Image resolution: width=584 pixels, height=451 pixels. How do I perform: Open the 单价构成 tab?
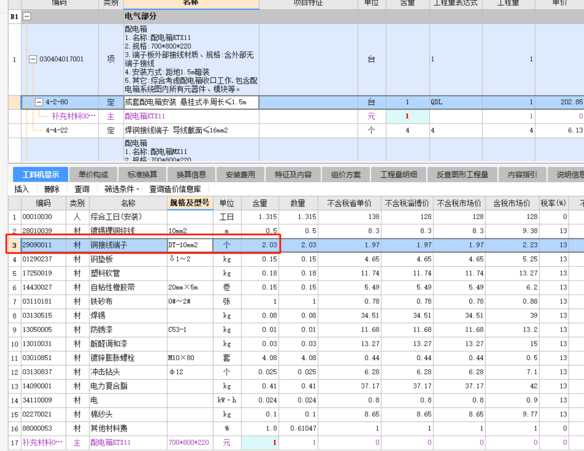click(x=93, y=175)
